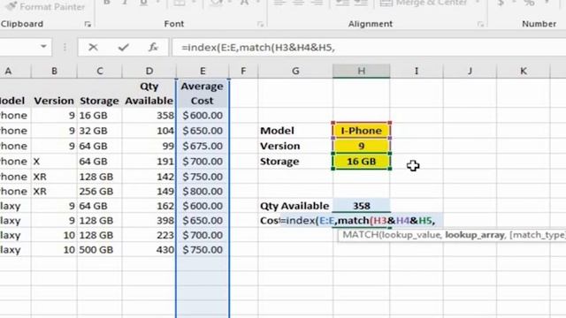The width and height of the screenshot is (566, 318).
Task: Click the lookup_value argument in MATCH tooltip
Action: (x=410, y=235)
